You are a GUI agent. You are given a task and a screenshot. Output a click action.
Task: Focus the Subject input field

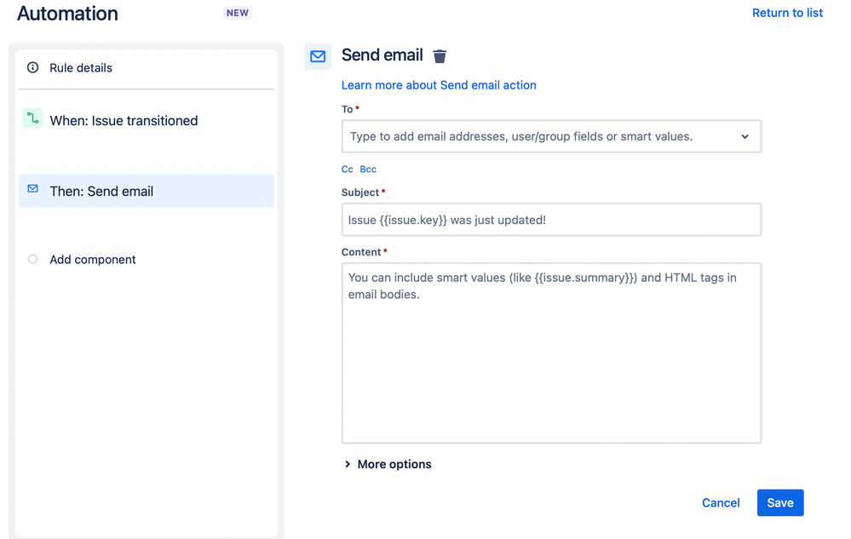(x=551, y=220)
